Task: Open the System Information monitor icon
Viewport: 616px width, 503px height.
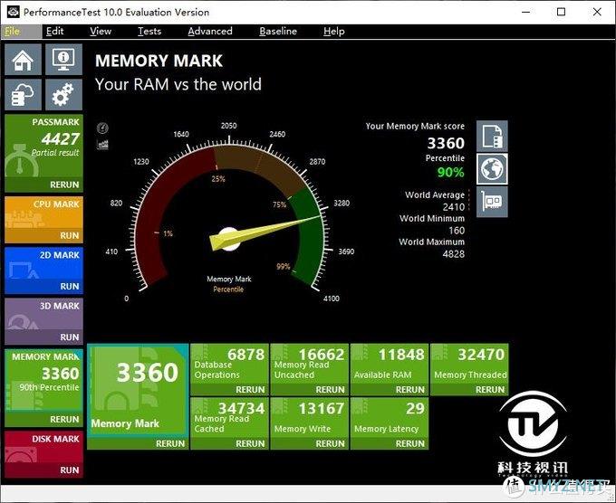Action: [x=63, y=59]
